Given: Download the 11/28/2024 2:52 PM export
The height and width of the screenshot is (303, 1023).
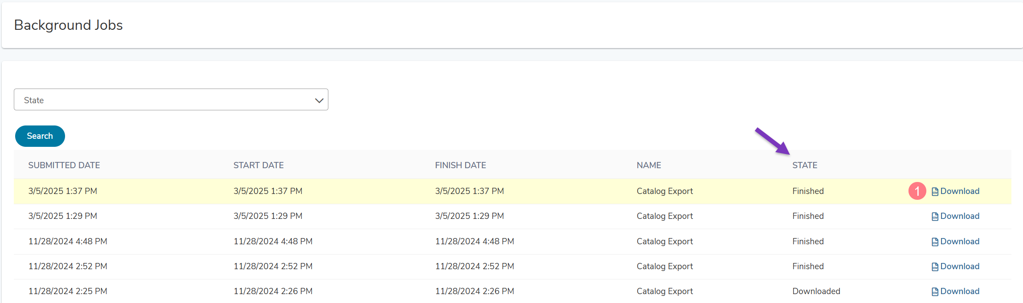Looking at the screenshot, I should point(955,266).
